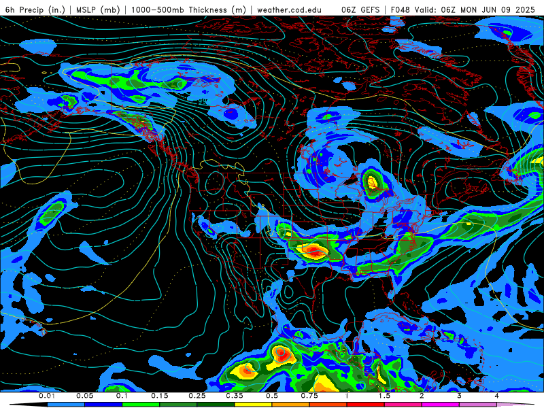Click the dark blue 0.05 color bar segment
The height and width of the screenshot is (408, 544).
(103, 405)
